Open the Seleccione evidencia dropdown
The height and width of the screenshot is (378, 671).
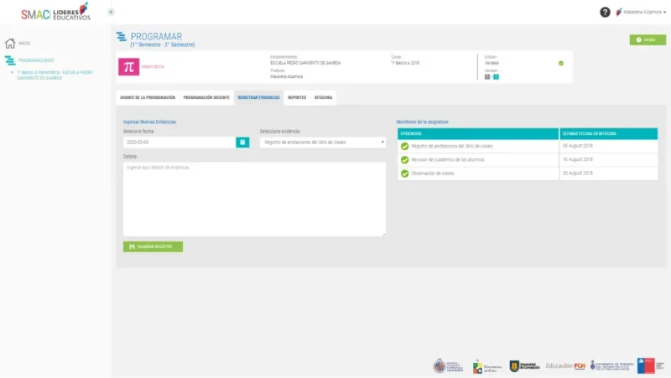[x=323, y=142]
